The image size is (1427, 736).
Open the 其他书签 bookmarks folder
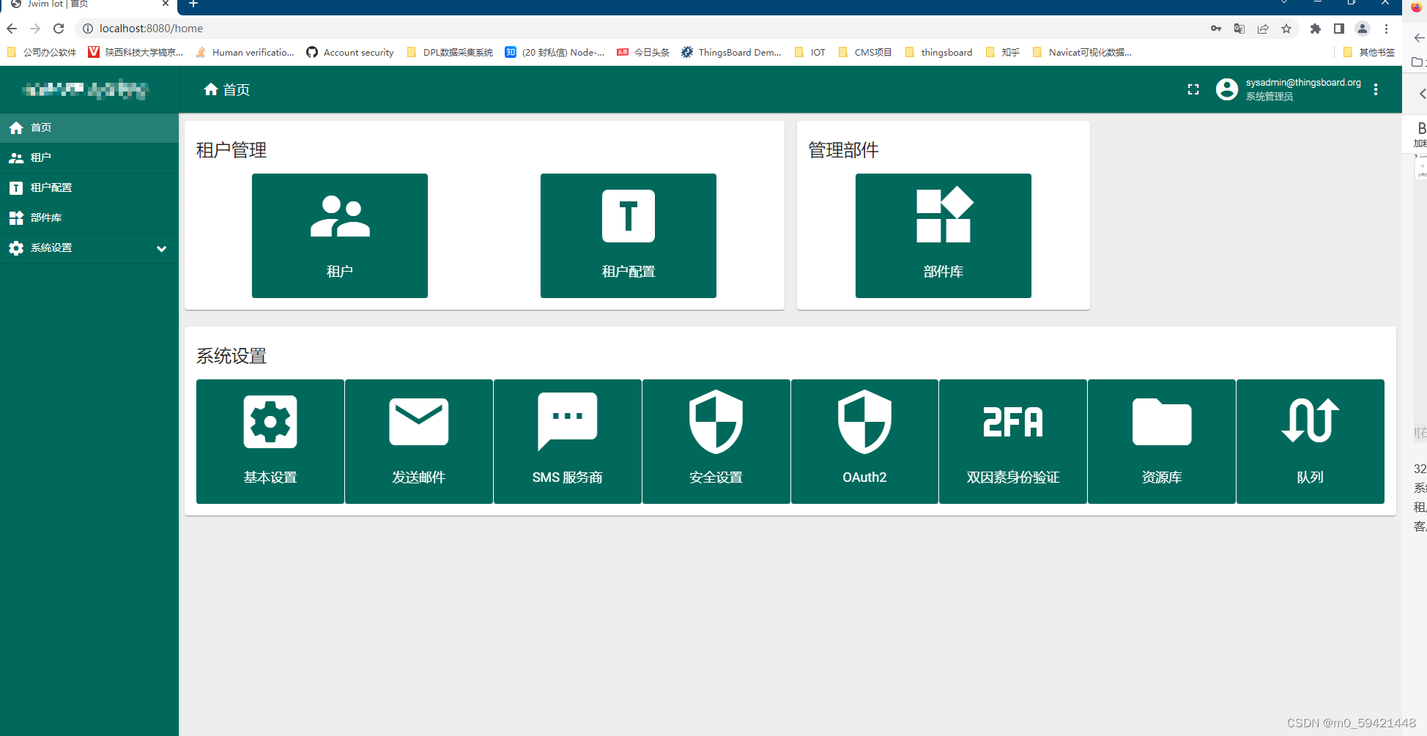1369,52
